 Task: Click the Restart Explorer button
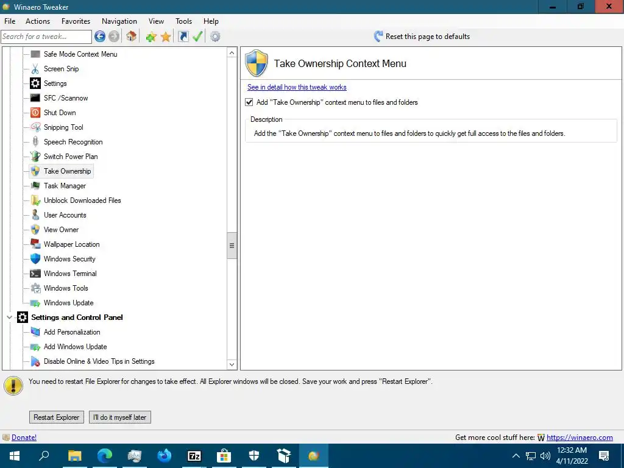pyautogui.click(x=57, y=417)
